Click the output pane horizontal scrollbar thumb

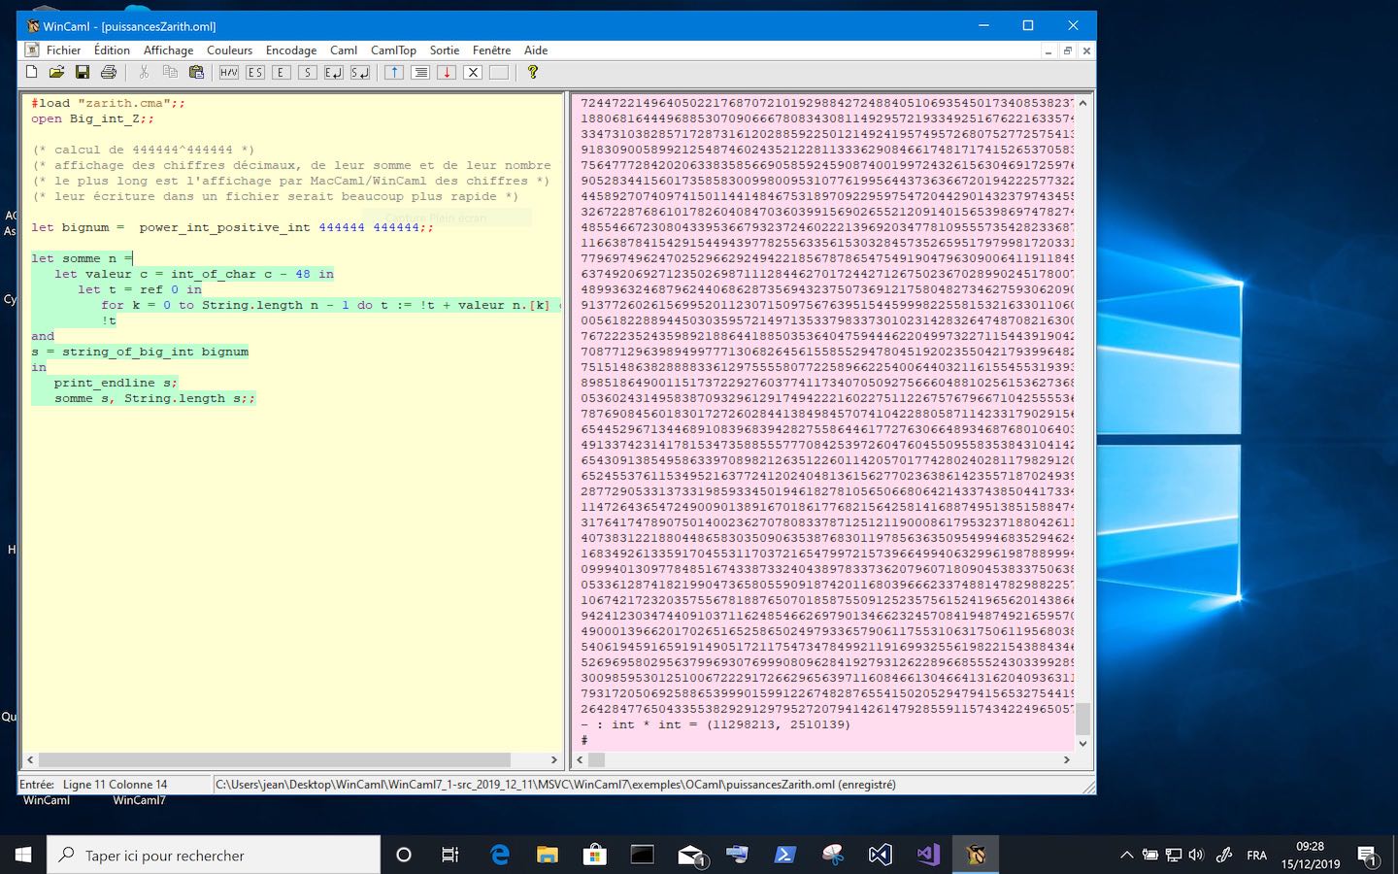597,759
